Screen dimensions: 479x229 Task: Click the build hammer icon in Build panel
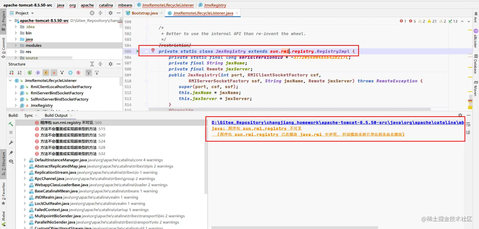point(11,124)
